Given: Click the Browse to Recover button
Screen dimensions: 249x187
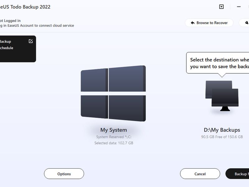Looking at the screenshot, I should 209,23.
